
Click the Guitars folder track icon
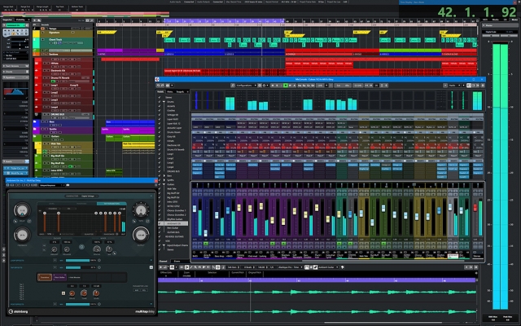pyautogui.click(x=35, y=136)
